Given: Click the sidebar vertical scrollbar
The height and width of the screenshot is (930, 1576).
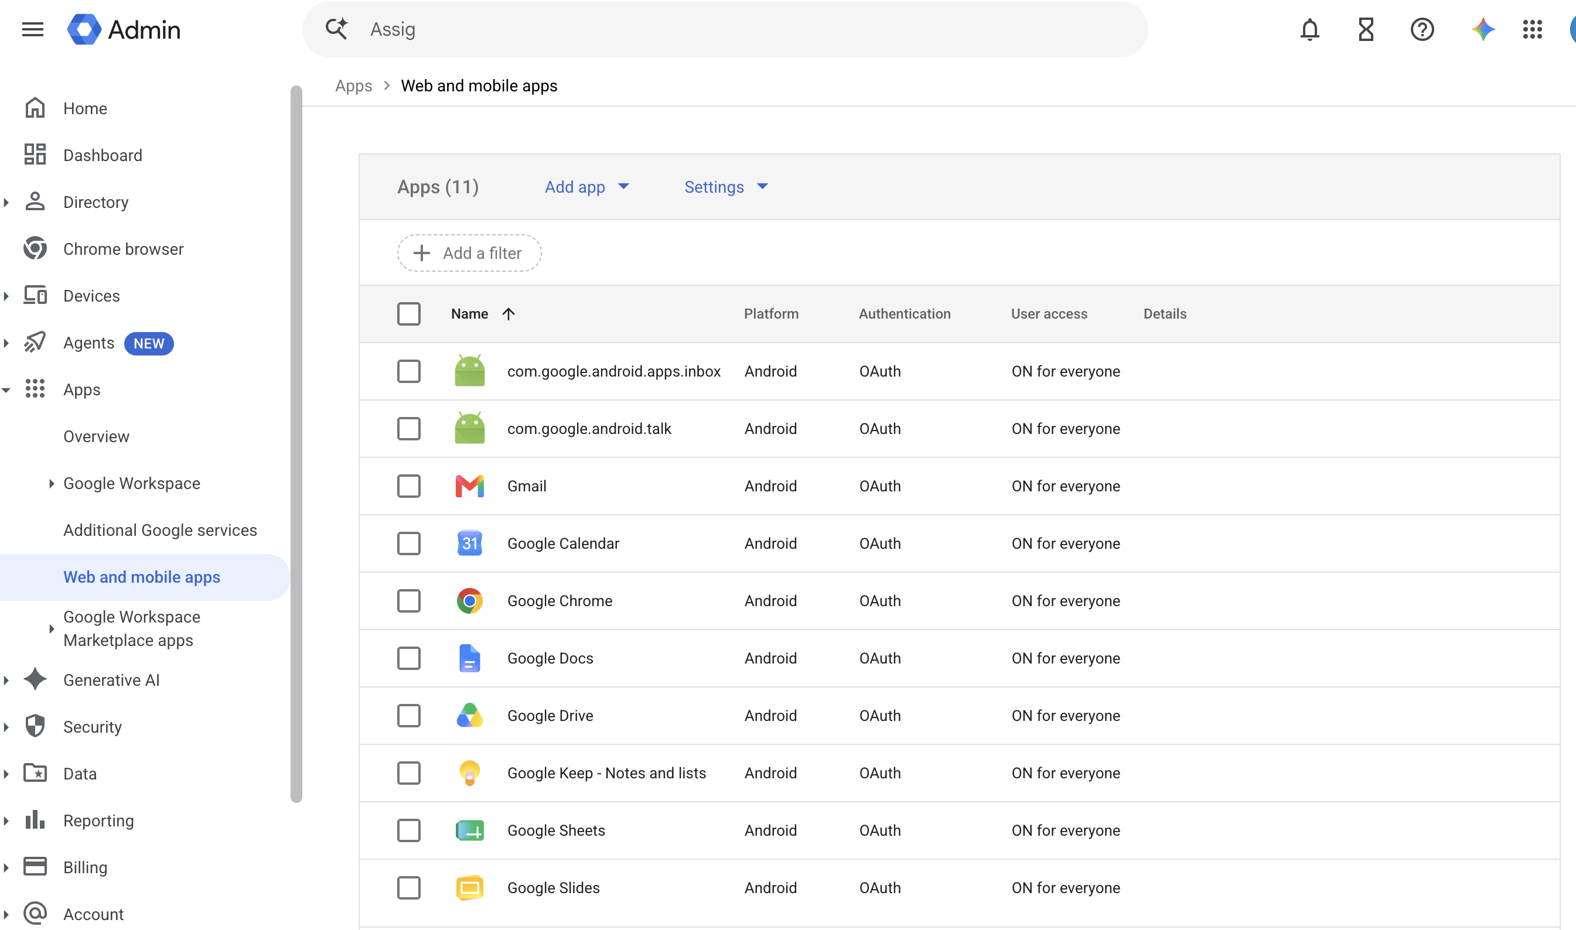Looking at the screenshot, I should point(296,444).
